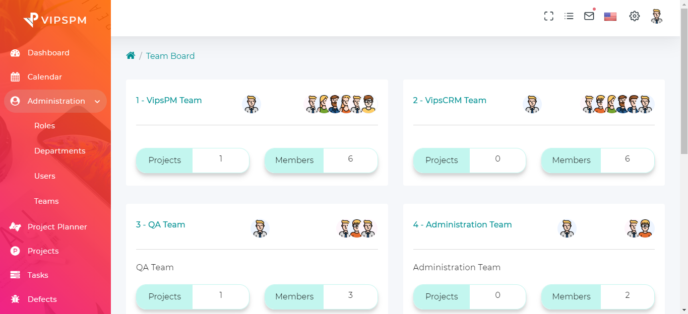Open the Roles submenu item
The width and height of the screenshot is (688, 314).
44,126
